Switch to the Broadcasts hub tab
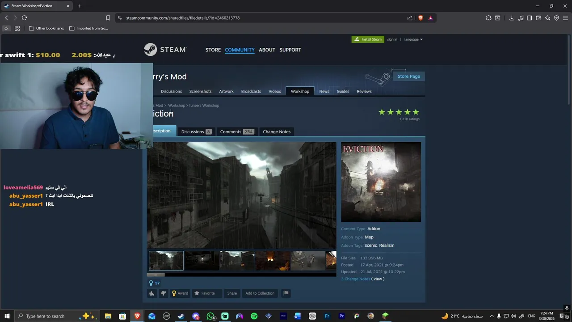The image size is (572, 322). tap(251, 91)
